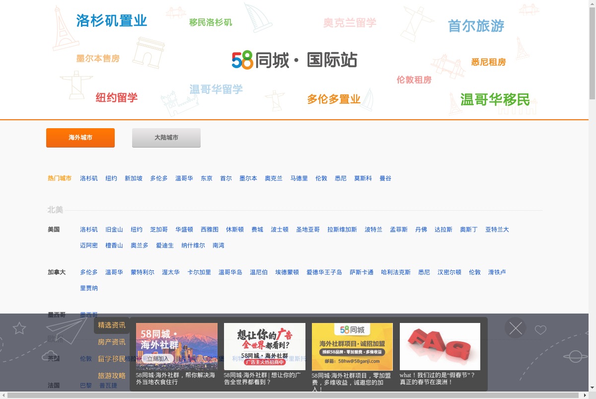596x399 pixels.
Task: Click the horizontal page scrollbar
Action: click(294, 396)
